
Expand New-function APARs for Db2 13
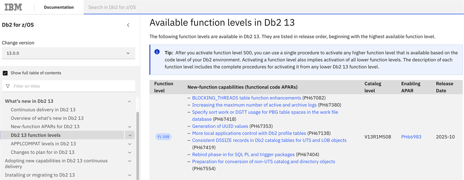click(x=129, y=127)
